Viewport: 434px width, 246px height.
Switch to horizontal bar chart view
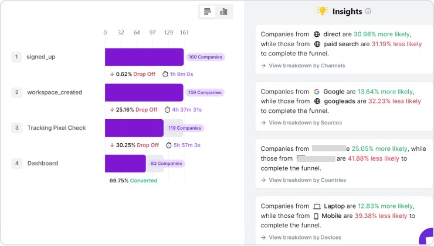click(x=208, y=12)
